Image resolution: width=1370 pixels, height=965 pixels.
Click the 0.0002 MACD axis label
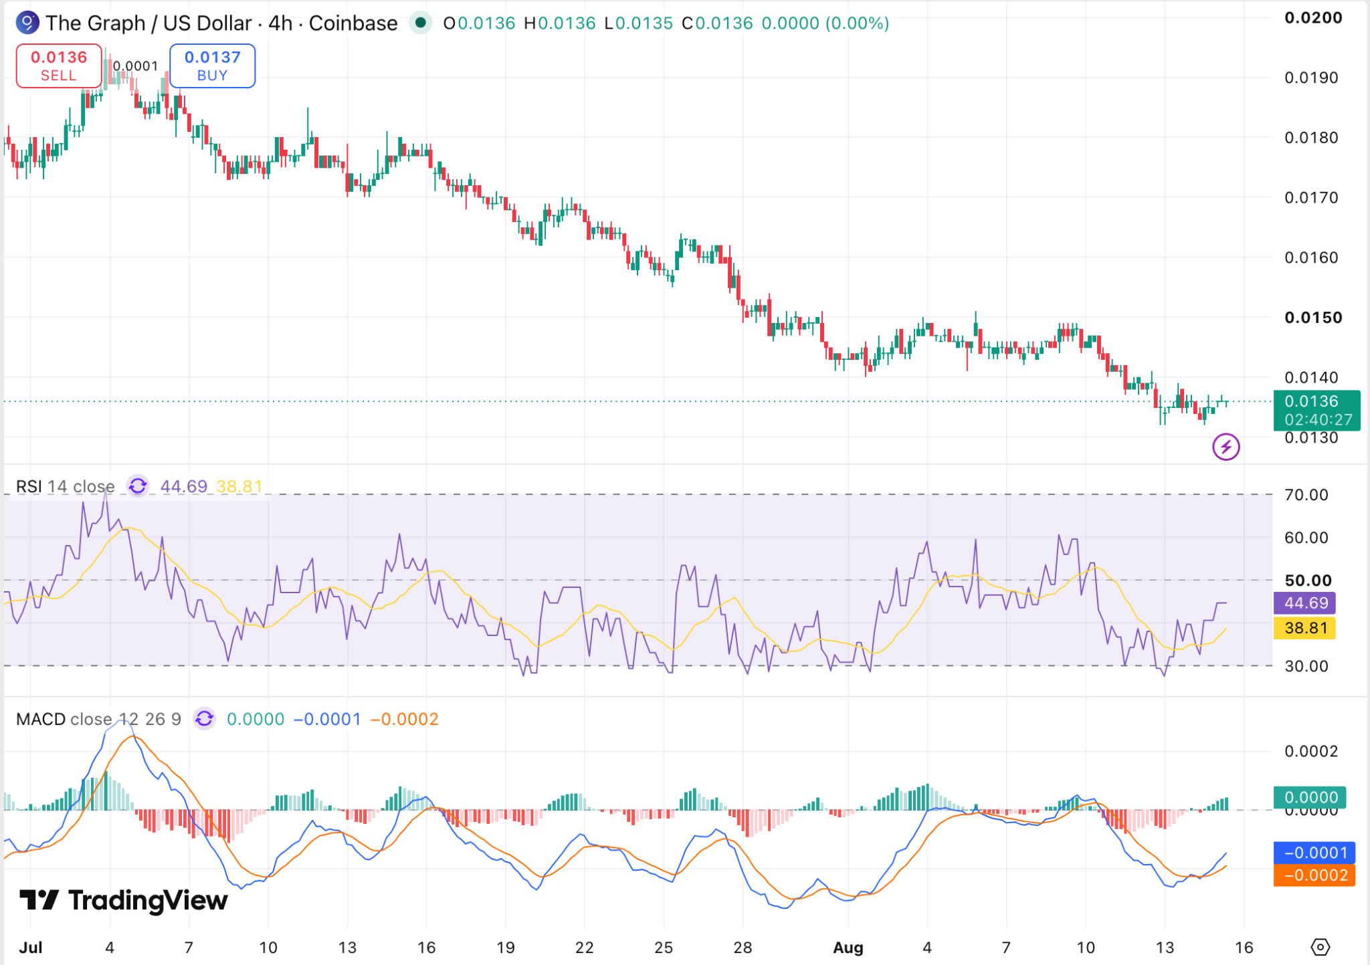tap(1312, 752)
